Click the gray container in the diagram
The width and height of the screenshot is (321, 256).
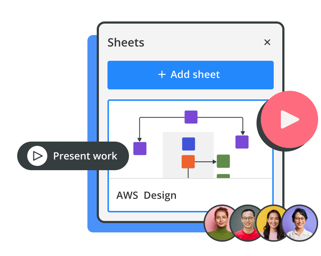(204, 138)
